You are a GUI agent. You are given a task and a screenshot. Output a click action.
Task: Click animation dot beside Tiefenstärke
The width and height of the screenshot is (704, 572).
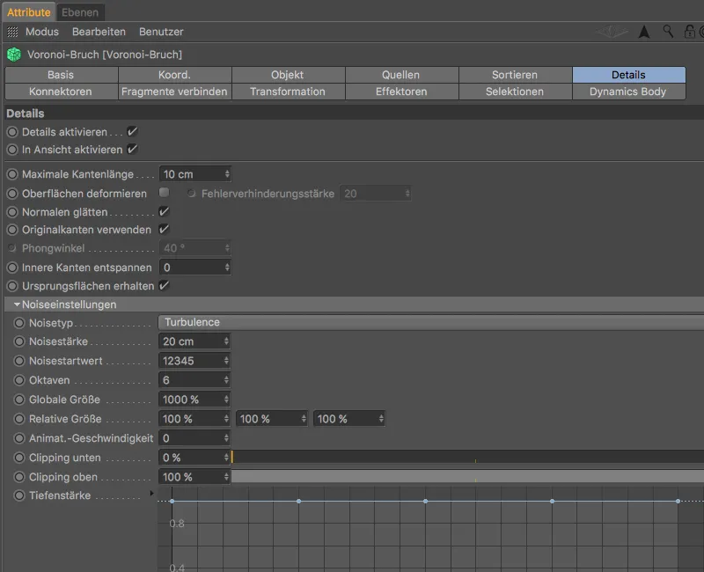[x=19, y=495]
